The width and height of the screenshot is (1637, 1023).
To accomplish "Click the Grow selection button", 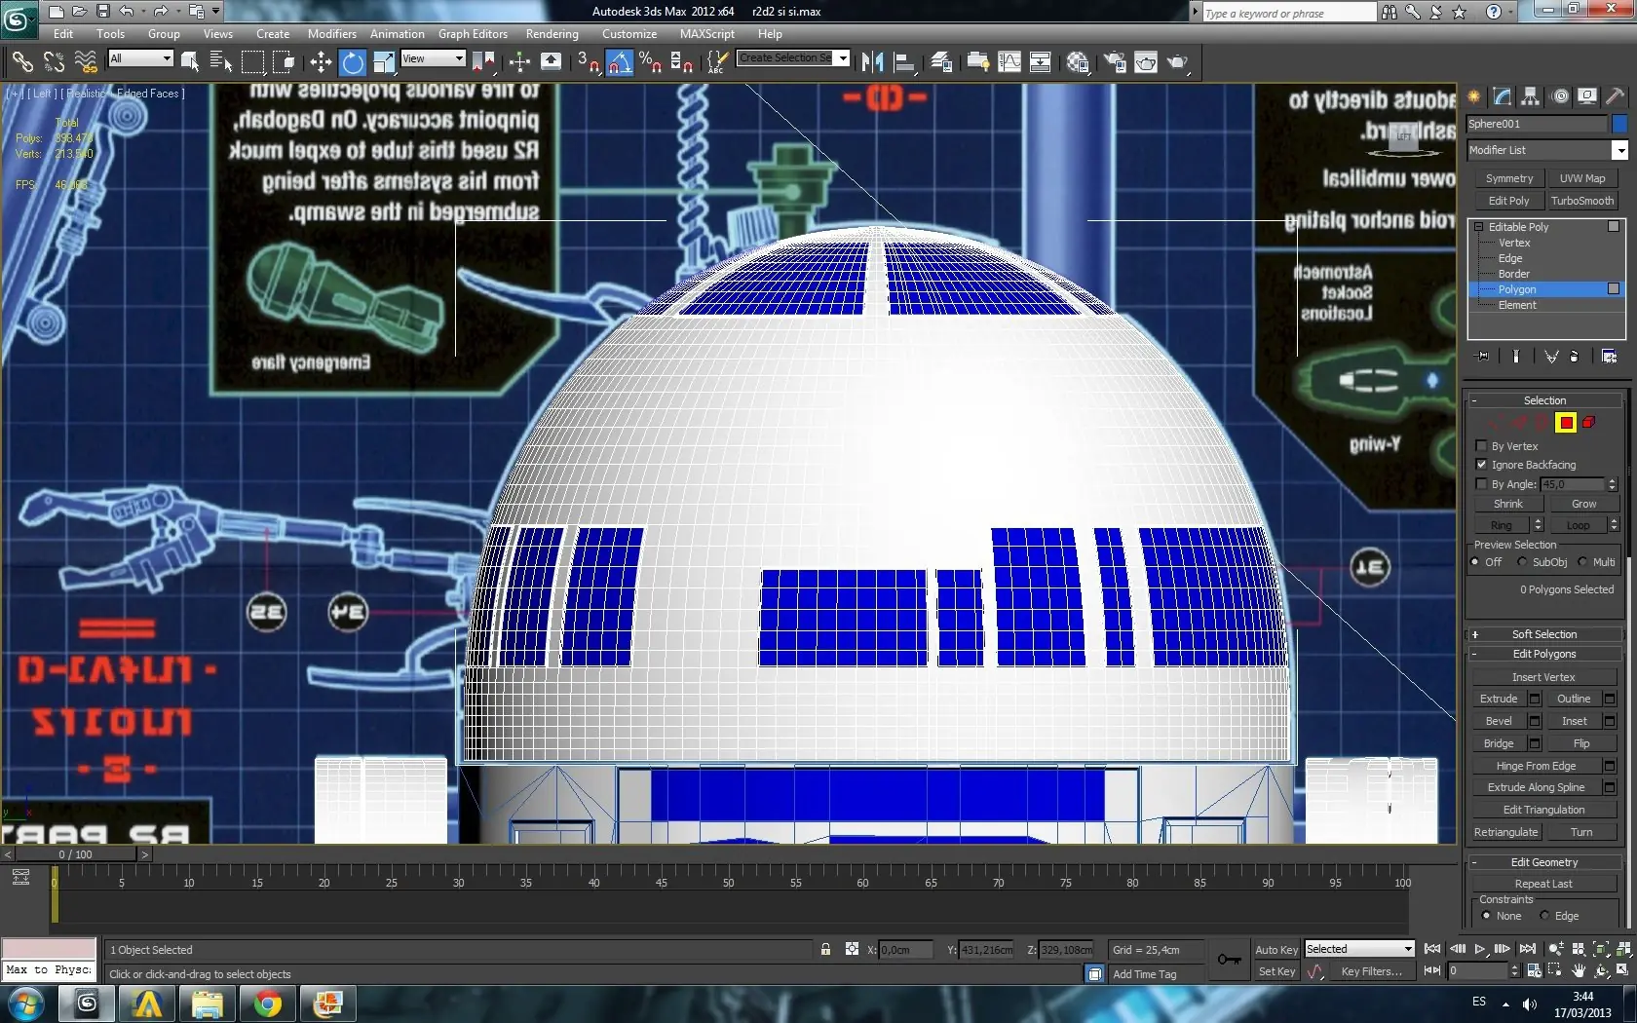I will 1583,504.
